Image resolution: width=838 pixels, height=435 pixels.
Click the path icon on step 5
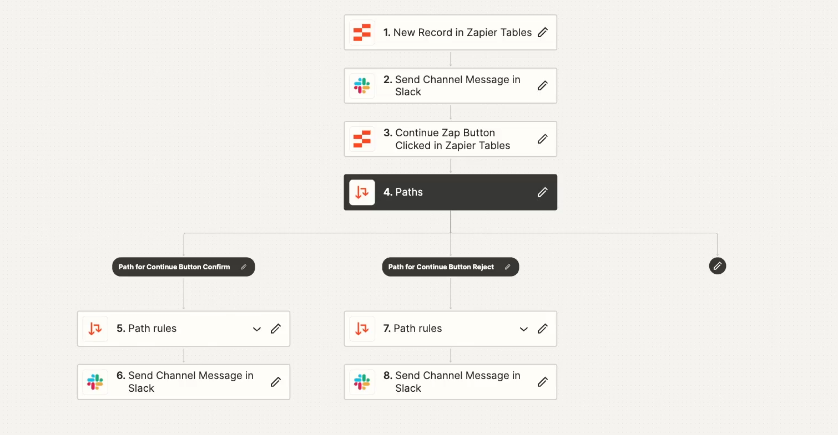[95, 329]
